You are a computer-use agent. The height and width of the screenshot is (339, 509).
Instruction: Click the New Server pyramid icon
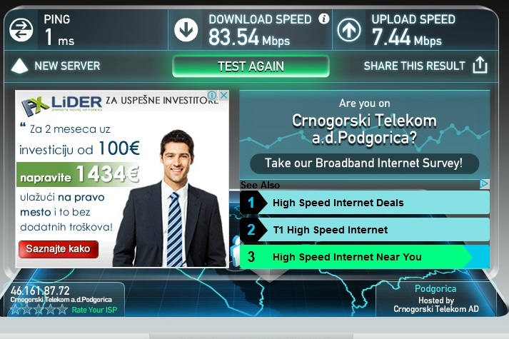point(19,66)
